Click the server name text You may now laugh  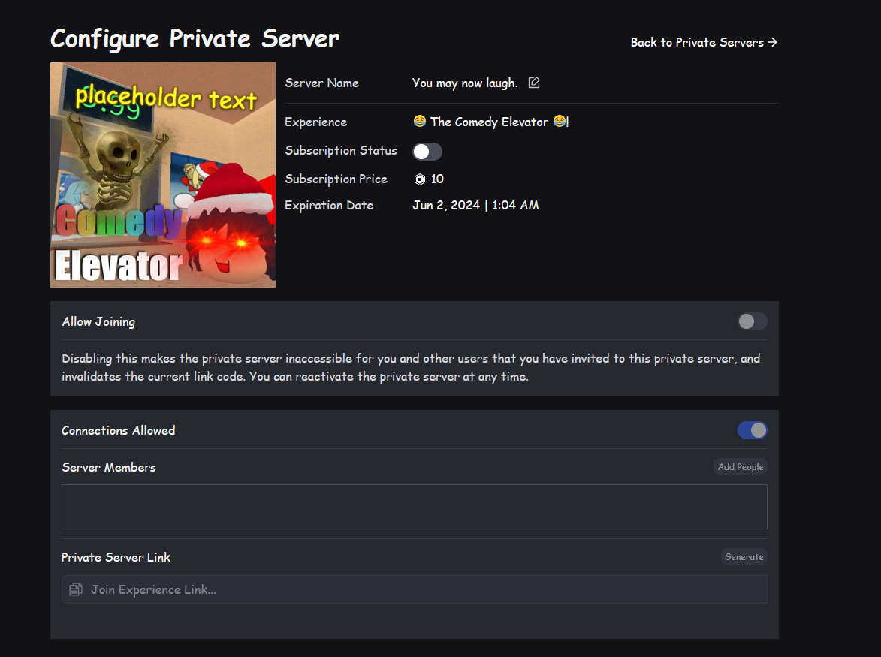pyautogui.click(x=465, y=83)
